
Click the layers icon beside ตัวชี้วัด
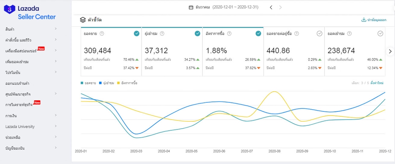pyautogui.click(x=83, y=20)
